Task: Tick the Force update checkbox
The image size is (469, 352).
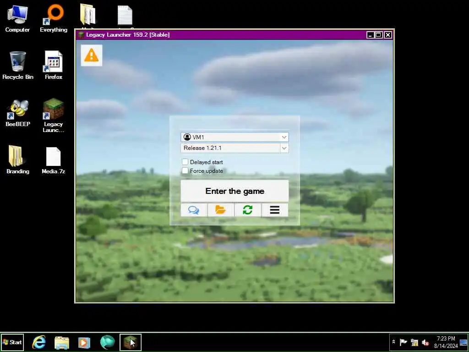Action: pos(185,170)
